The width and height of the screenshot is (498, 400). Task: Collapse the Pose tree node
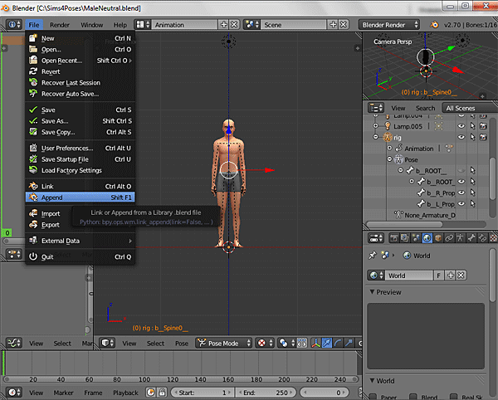point(390,159)
